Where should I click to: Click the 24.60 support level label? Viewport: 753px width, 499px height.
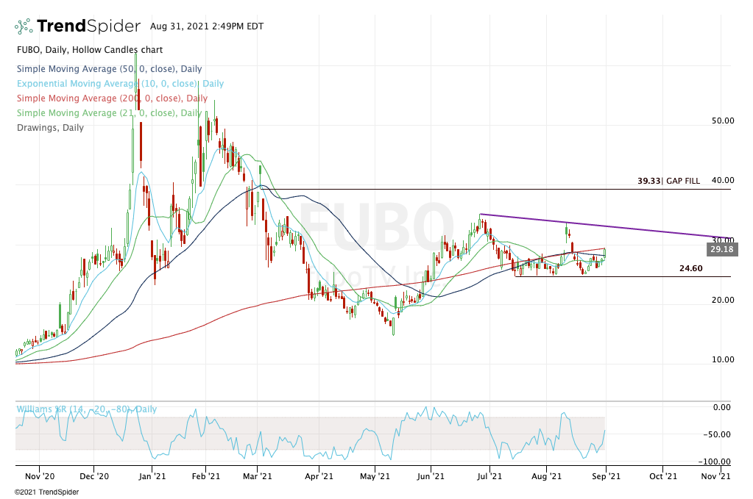pyautogui.click(x=690, y=268)
